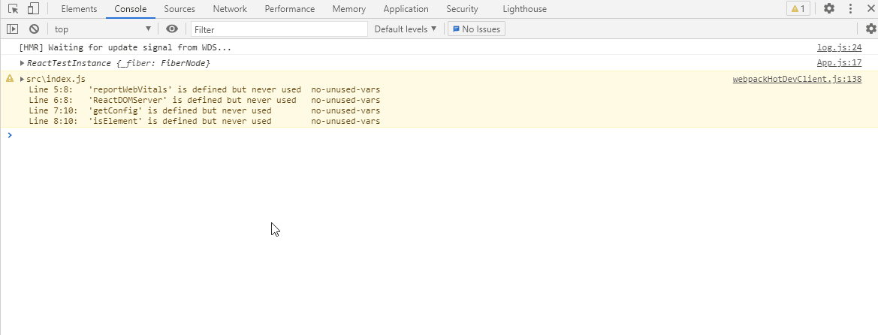Show the console sidebar panel icon

pos(12,29)
